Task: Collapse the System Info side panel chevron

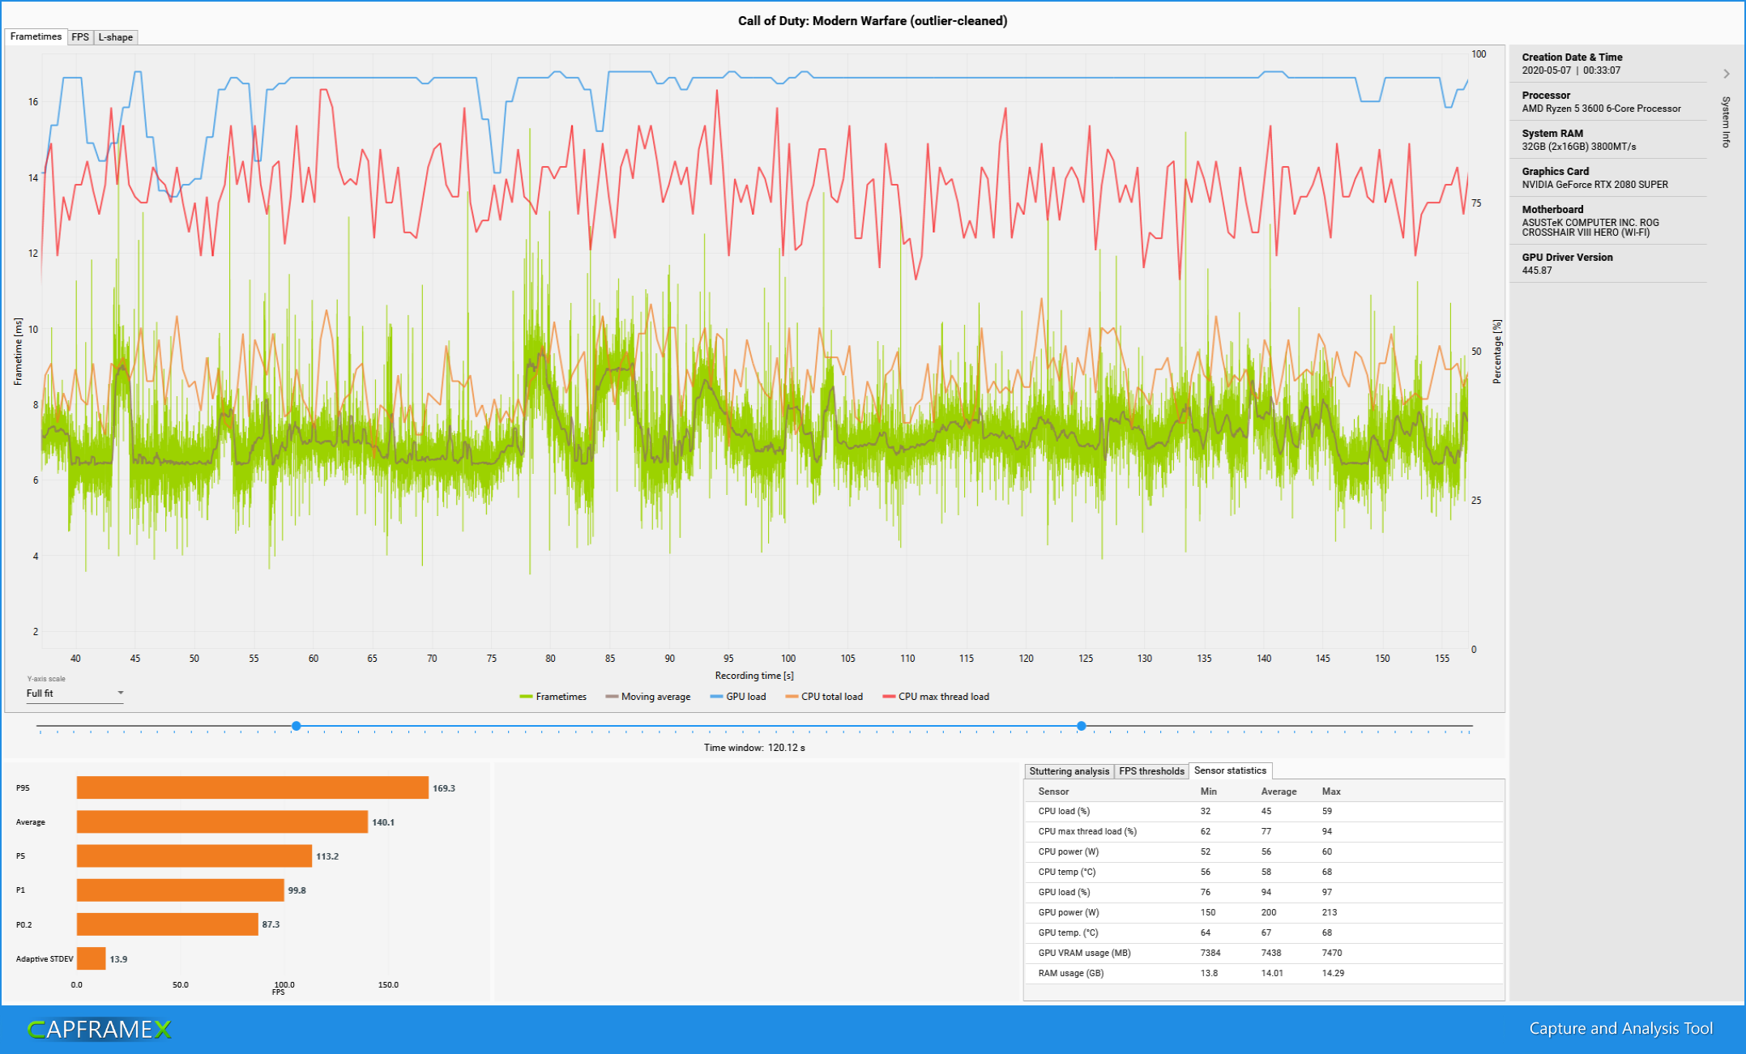Action: pos(1727,74)
